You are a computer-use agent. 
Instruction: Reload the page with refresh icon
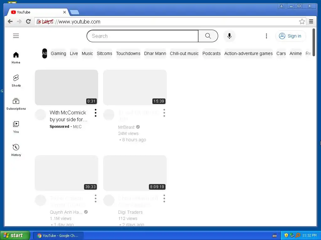[29, 22]
